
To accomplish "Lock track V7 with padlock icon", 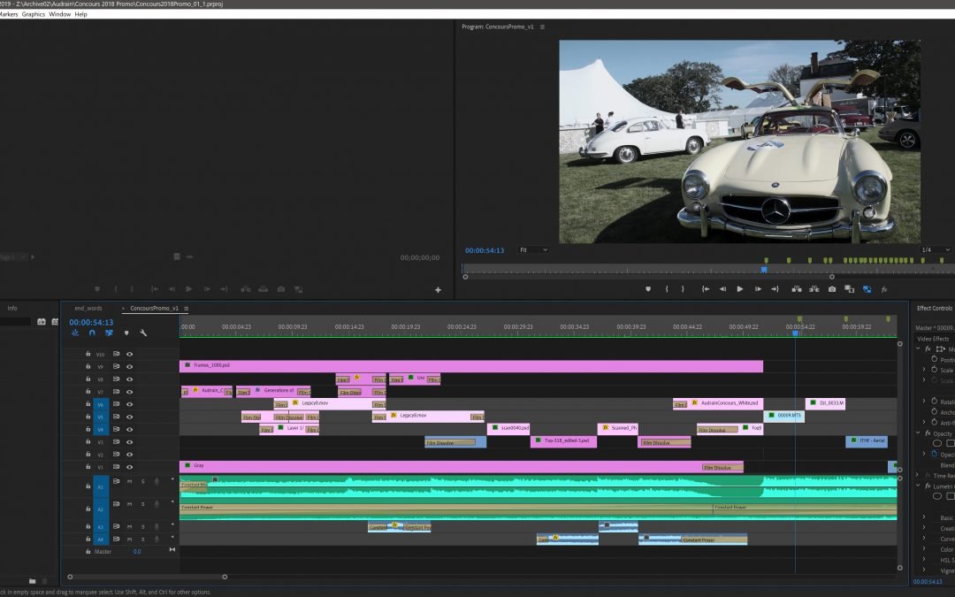I will tap(88, 392).
